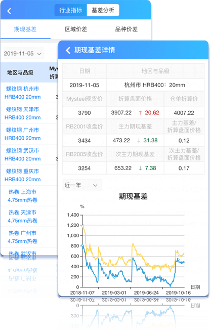211x335 pixels.
Task: Click the 次主力期现基差 value 653.22
Action: click(x=123, y=168)
